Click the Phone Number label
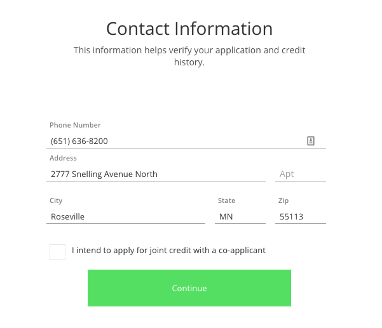The image size is (382, 328). click(75, 126)
